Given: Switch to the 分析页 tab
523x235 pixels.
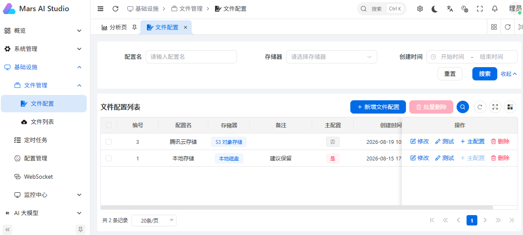Looking at the screenshot, I should (118, 27).
